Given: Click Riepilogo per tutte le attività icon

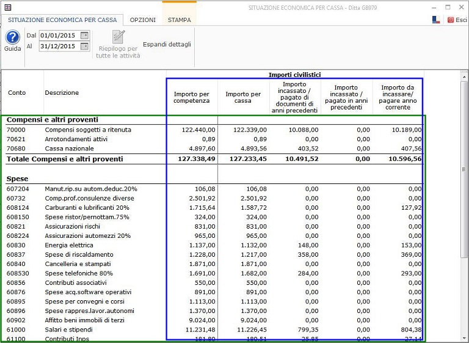Looking at the screenshot, I should [x=118, y=37].
